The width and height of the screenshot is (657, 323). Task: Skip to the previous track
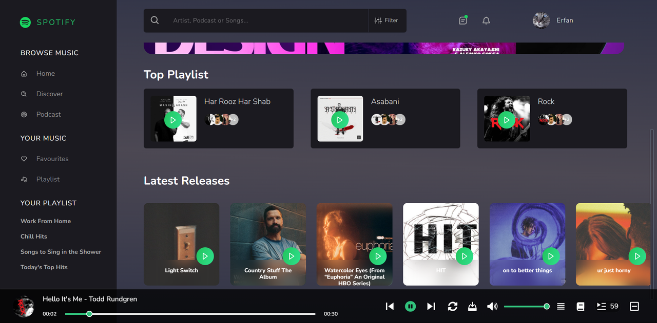pos(390,306)
